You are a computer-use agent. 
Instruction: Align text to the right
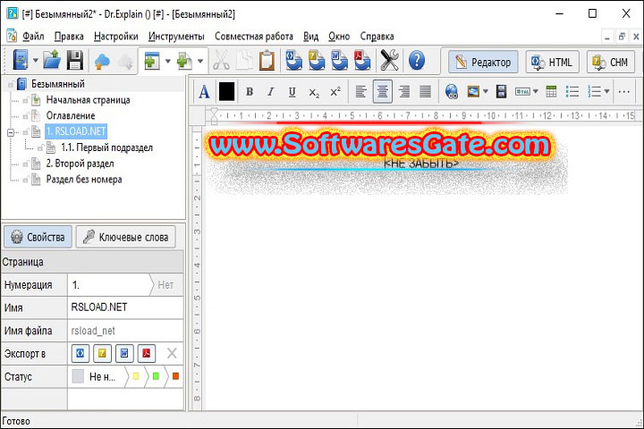click(x=404, y=91)
